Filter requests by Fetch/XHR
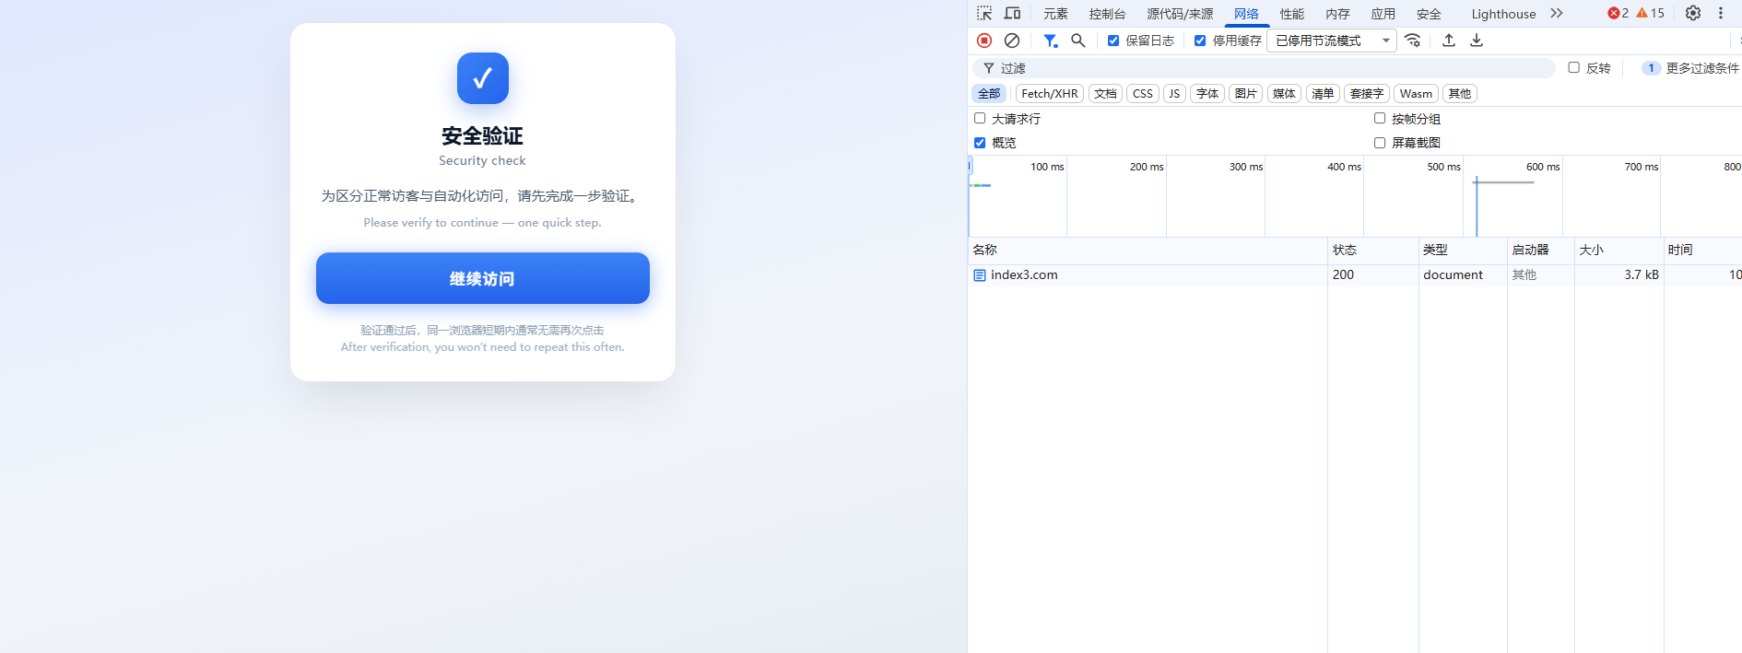Image resolution: width=1742 pixels, height=653 pixels. tap(1049, 94)
